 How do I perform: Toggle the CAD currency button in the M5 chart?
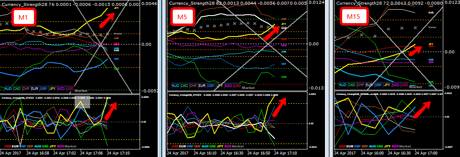pyautogui.click(x=184, y=86)
